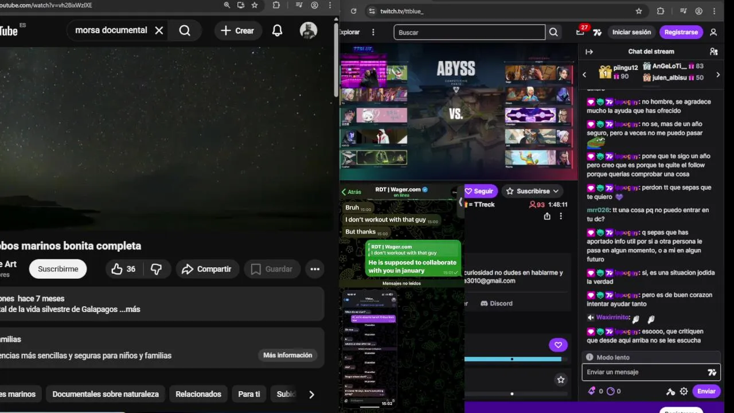
Task: Open the chat community users icon
Action: (714, 52)
